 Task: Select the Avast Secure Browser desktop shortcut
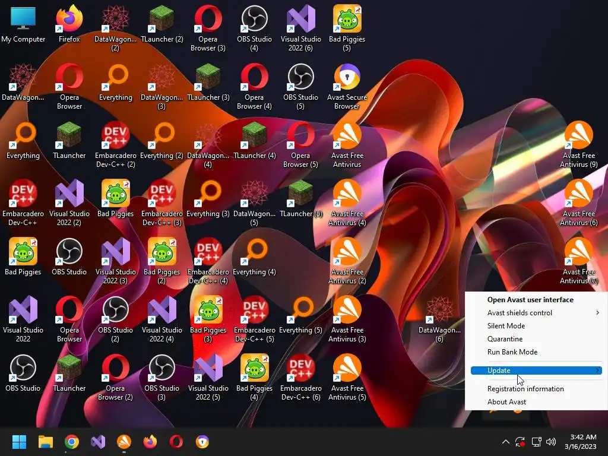click(347, 87)
